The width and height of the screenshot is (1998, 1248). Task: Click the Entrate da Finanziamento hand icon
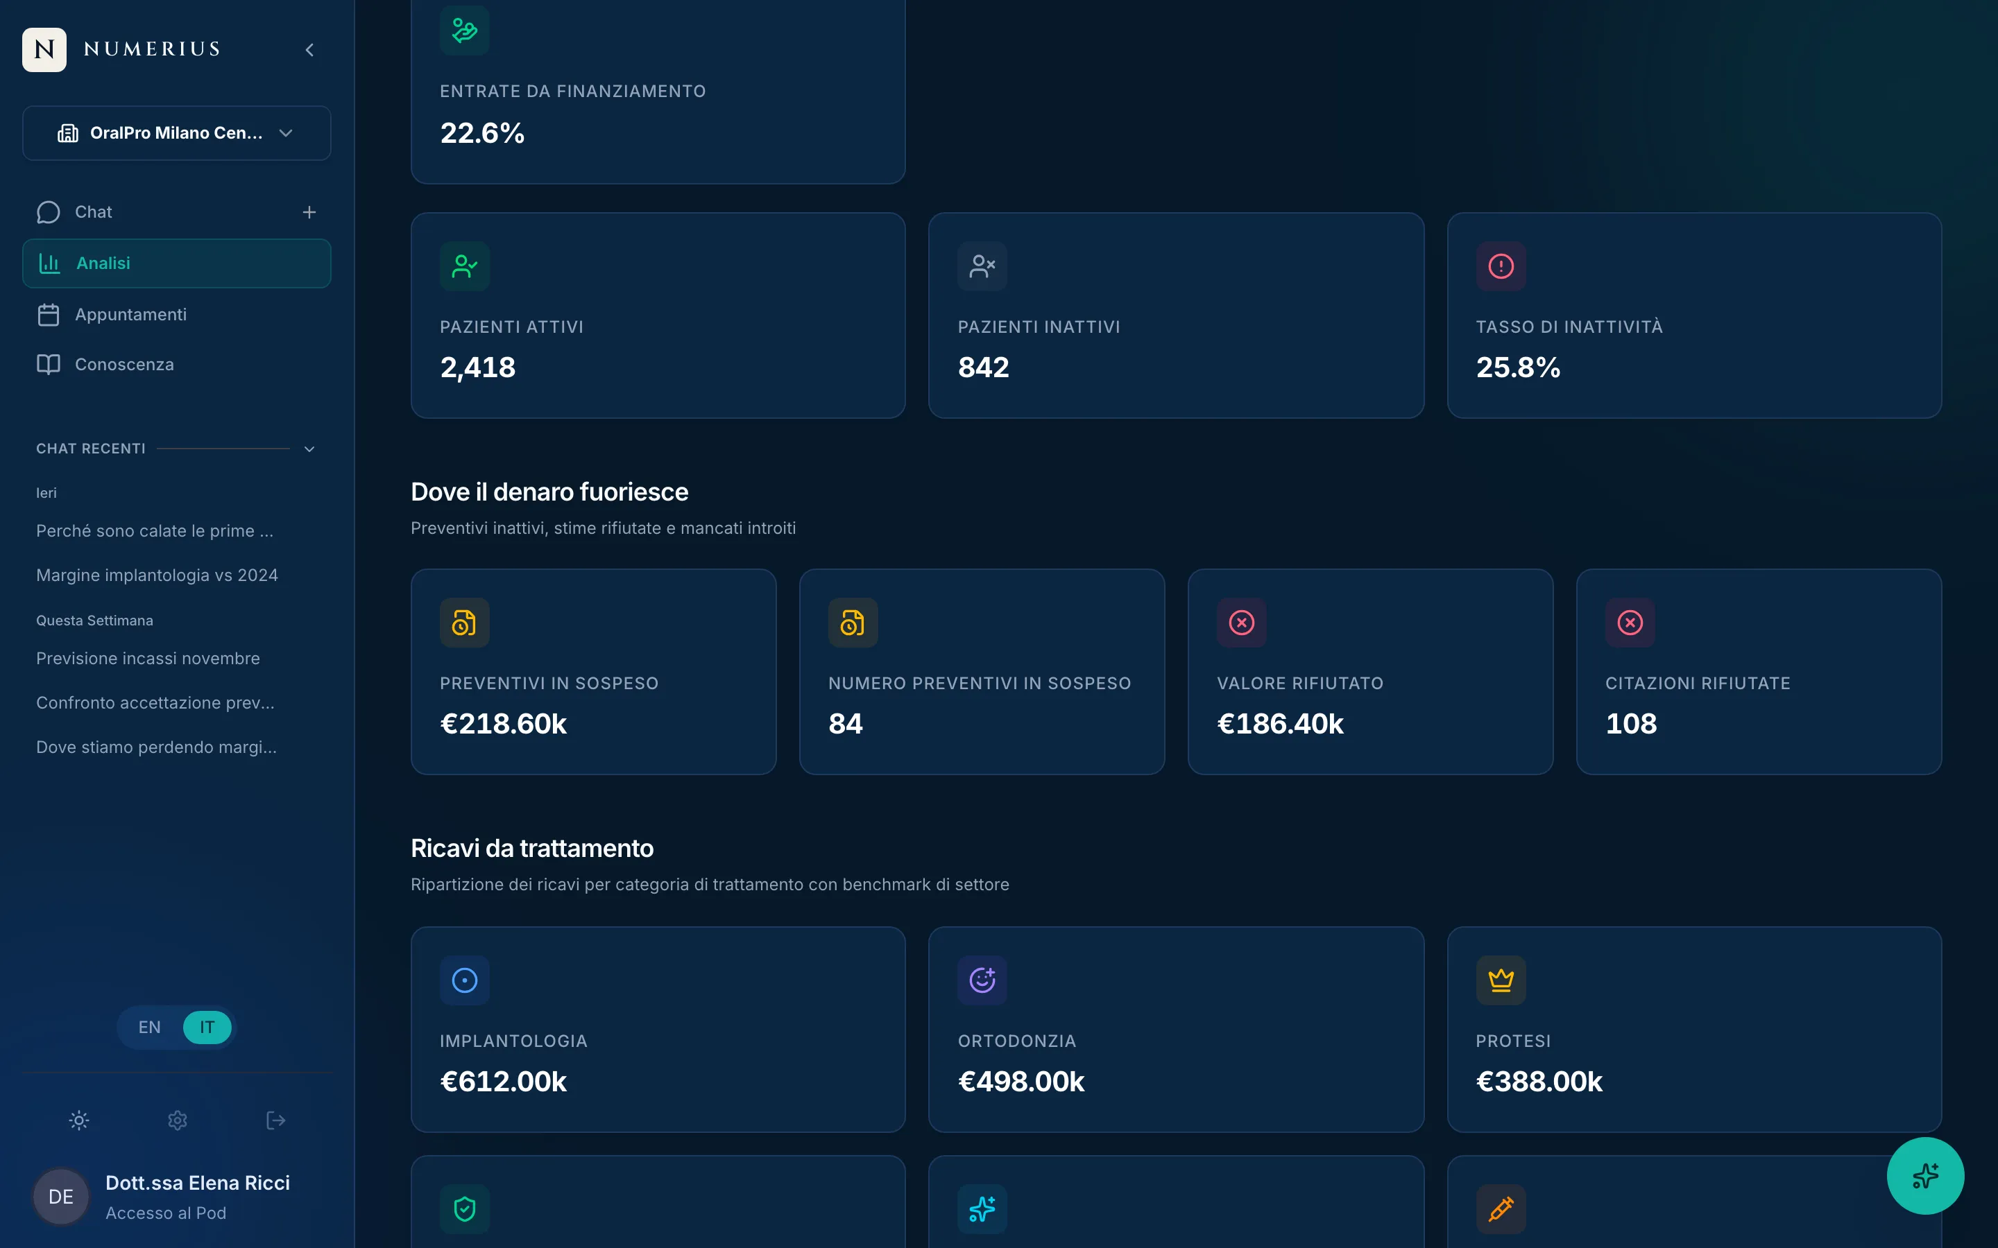465,31
